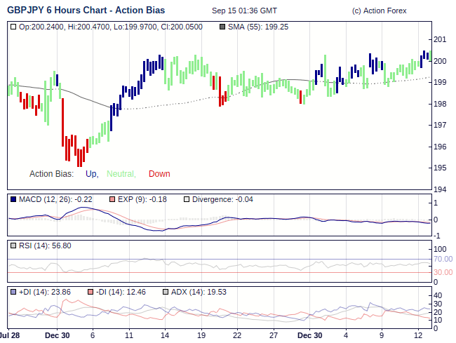Click the Divergence legend square

coord(186,200)
